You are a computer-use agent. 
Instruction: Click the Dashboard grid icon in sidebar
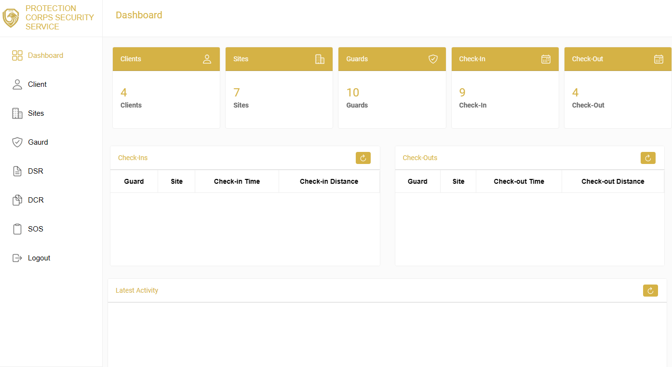(17, 55)
